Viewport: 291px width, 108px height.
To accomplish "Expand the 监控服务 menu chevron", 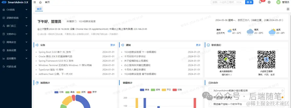I will [26, 58].
